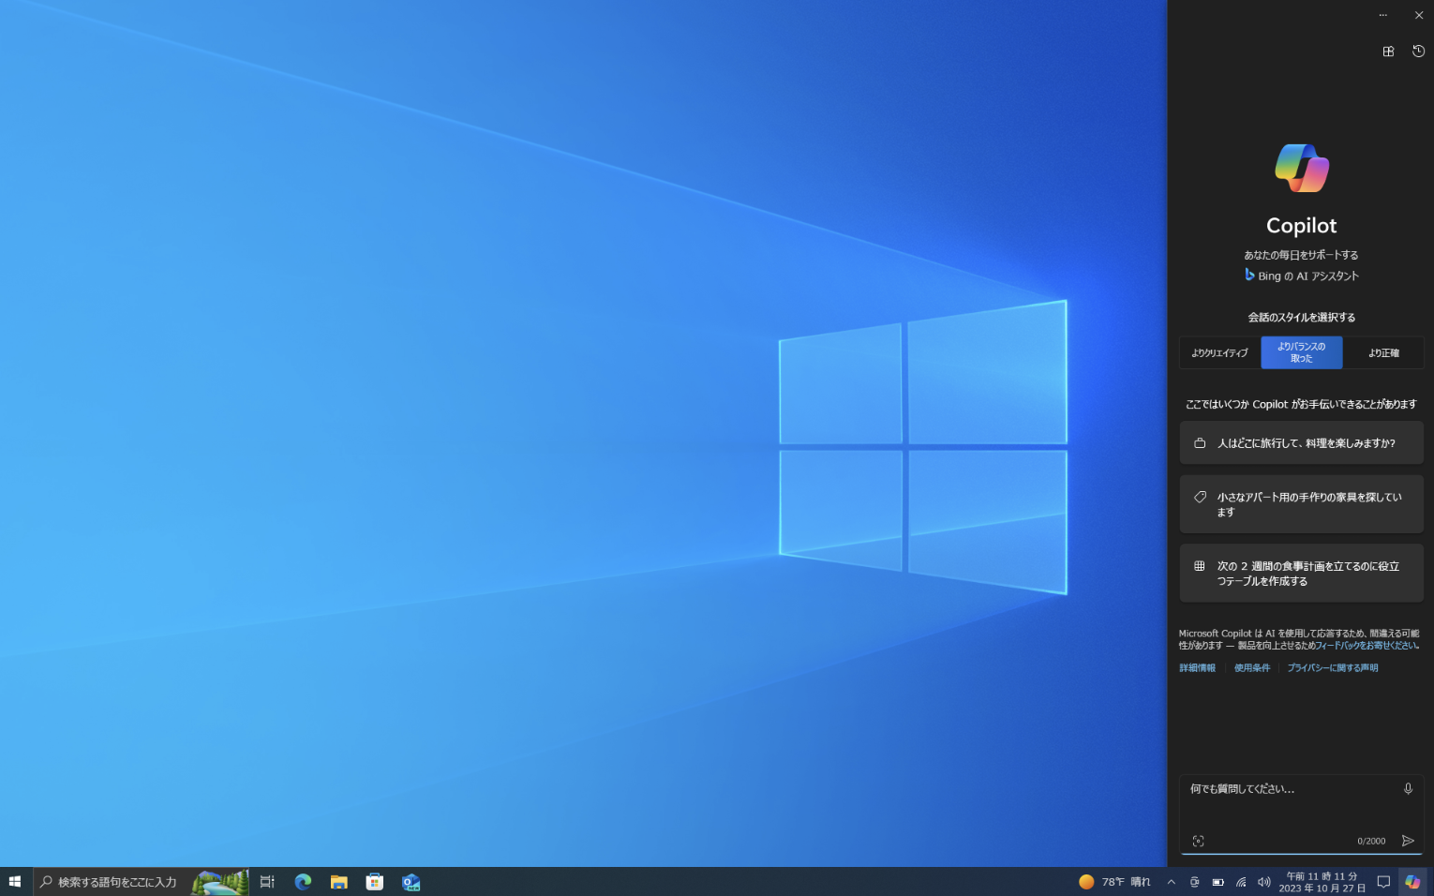Open the Copilot chat history icon

click(1418, 52)
